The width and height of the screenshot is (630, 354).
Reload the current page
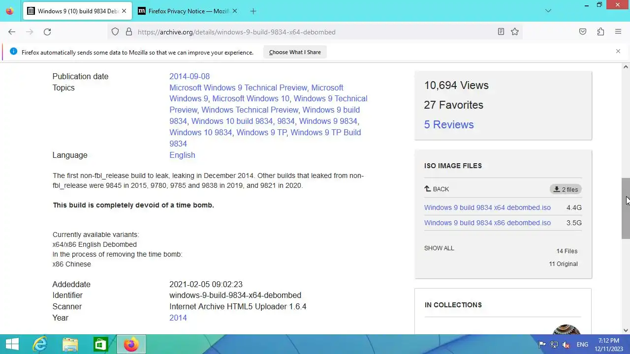[x=47, y=31]
